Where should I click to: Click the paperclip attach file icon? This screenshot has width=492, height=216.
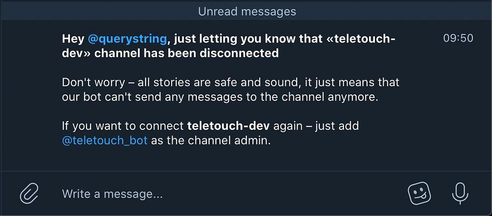coord(29,193)
